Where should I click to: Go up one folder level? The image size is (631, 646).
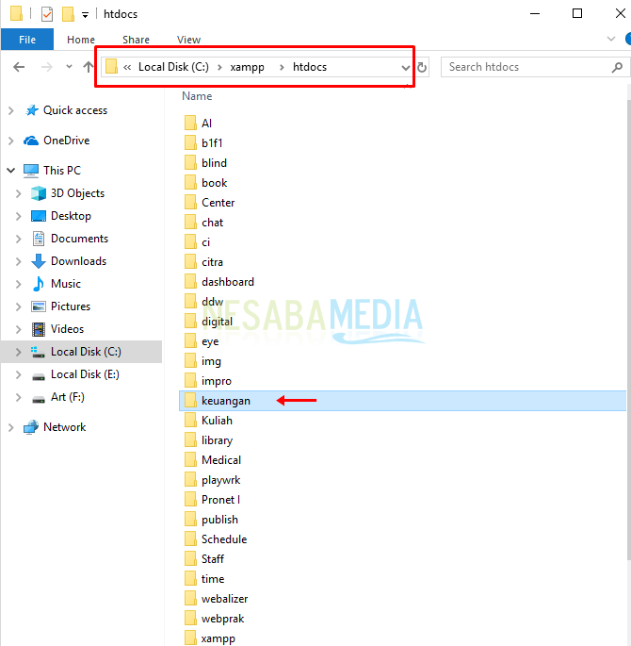pyautogui.click(x=88, y=67)
